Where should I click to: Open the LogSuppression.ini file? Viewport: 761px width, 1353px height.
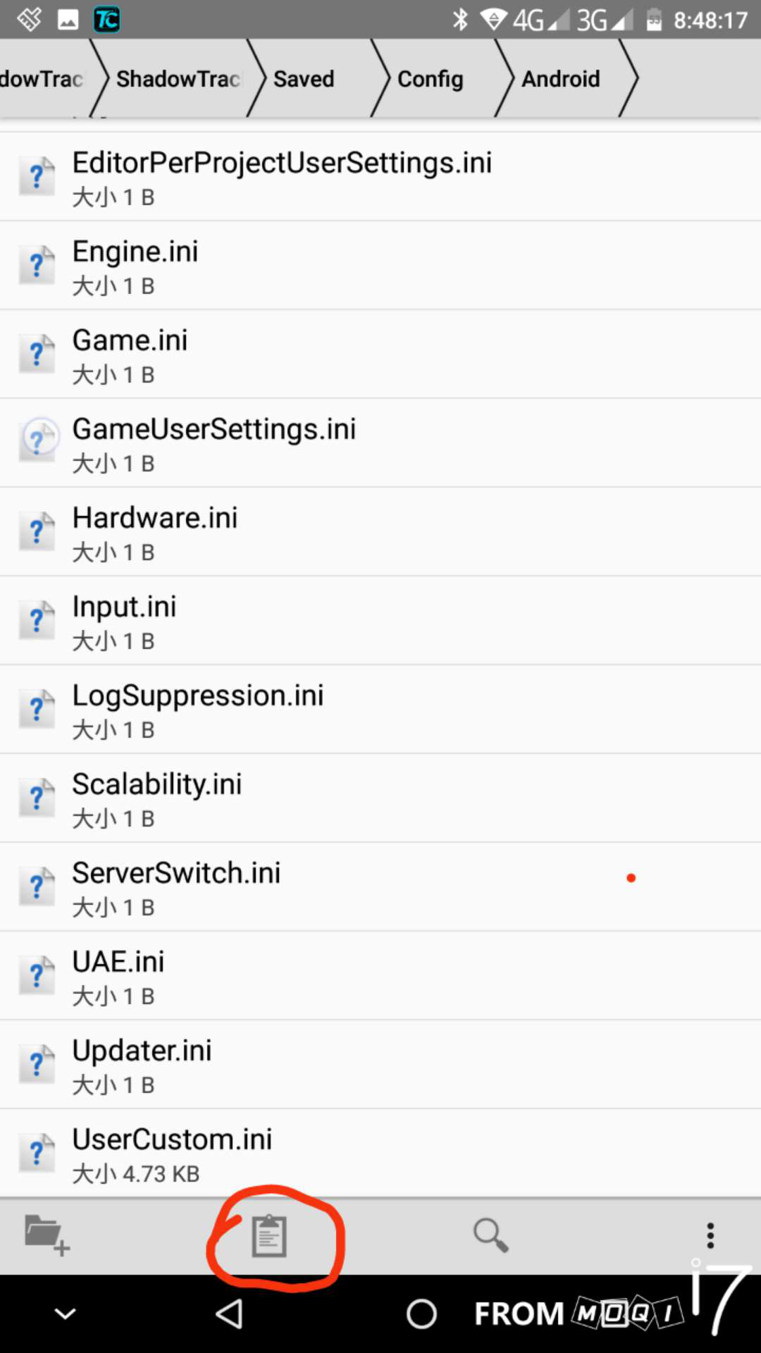[x=197, y=709]
